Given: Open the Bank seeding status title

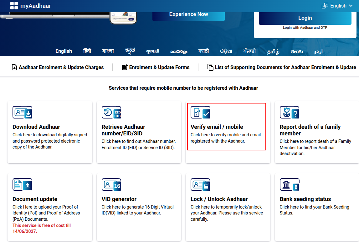Looking at the screenshot, I should (305, 199).
